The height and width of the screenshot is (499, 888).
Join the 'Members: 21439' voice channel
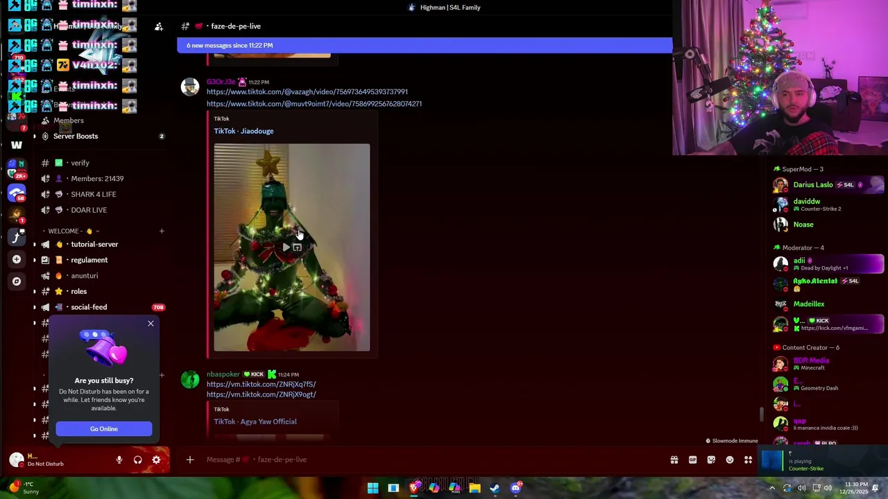click(x=96, y=179)
